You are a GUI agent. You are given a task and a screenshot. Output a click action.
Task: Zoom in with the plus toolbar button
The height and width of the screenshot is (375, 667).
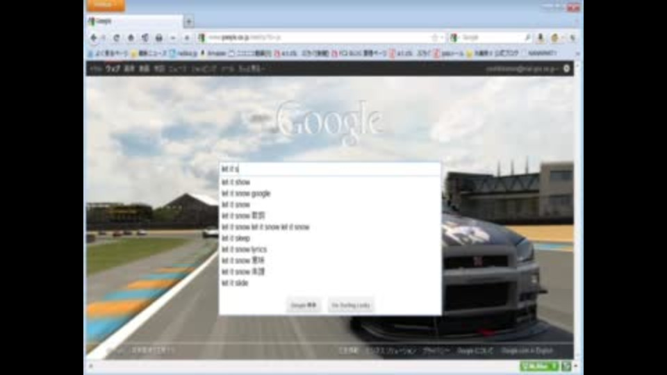[186, 37]
